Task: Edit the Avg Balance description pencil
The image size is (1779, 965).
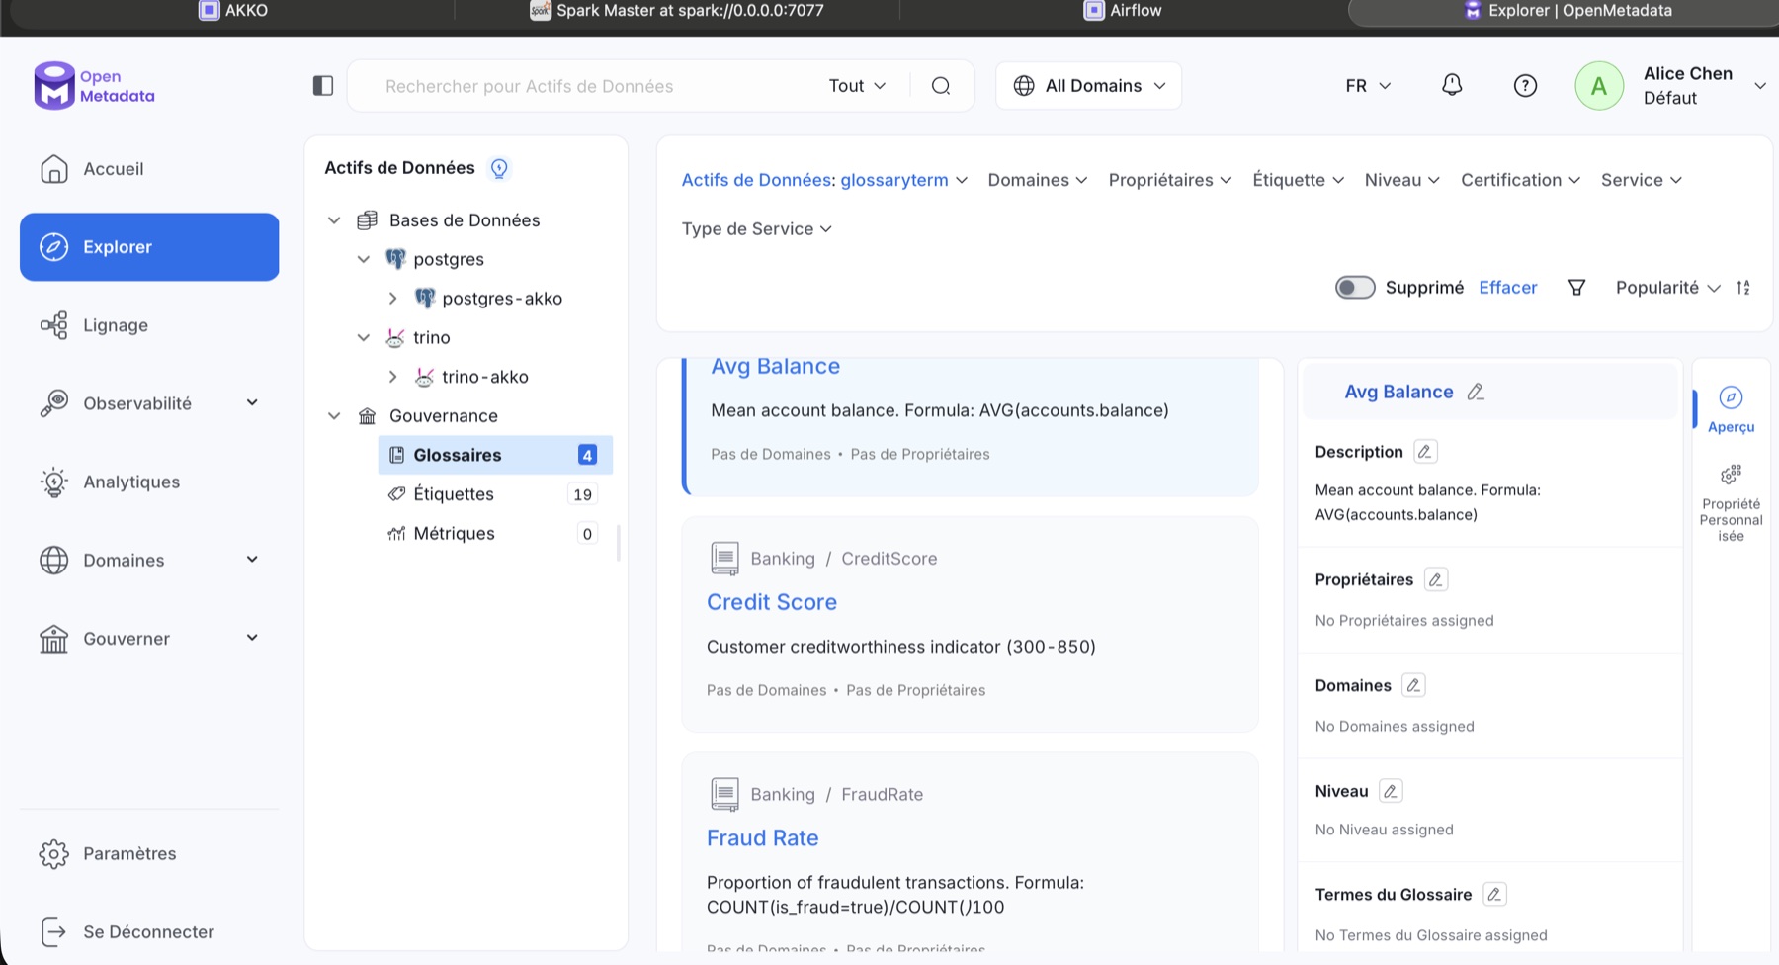Action: 1424,452
